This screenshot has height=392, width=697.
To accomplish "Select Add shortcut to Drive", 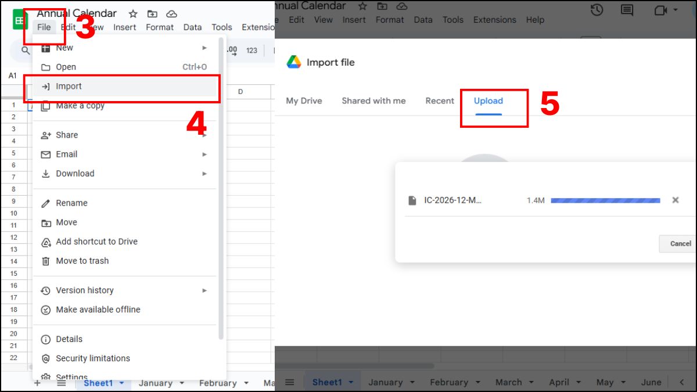I will click(96, 242).
